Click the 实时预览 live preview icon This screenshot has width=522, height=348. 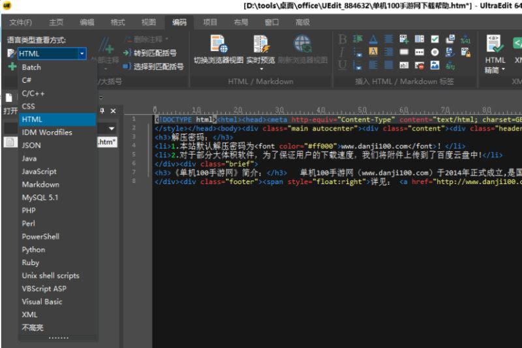point(260,49)
